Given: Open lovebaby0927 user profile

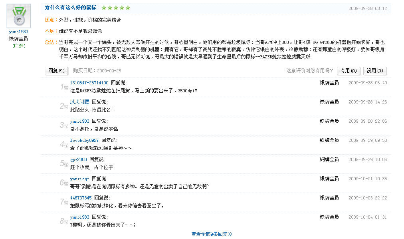Looking at the screenshot, I should pos(84,140).
